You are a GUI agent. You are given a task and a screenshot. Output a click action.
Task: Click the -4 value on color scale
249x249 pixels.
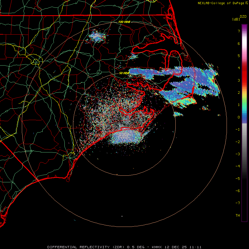238,166
